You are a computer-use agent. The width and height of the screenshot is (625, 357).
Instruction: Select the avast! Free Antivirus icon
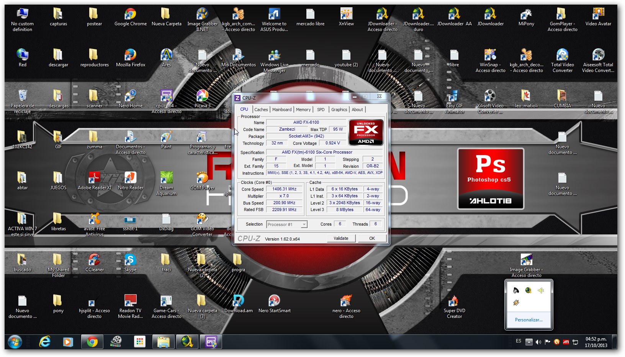[95, 224]
